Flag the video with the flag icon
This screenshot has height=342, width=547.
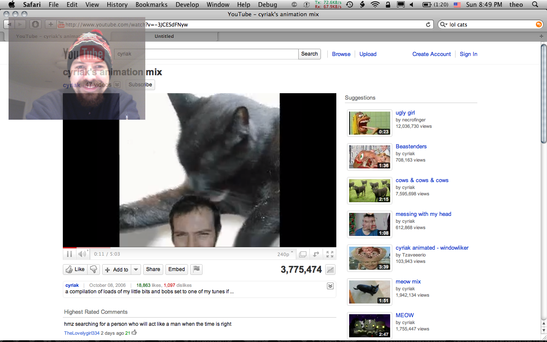[x=196, y=269]
